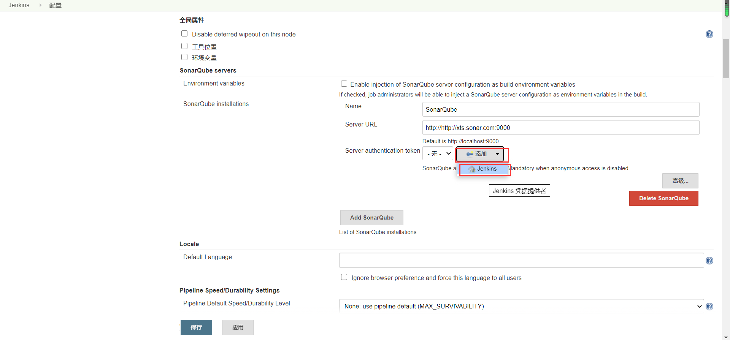
Task: Enable Disable deferred wipeout on this node
Action: coord(184,33)
